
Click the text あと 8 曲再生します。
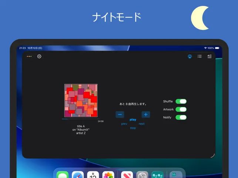133,104
